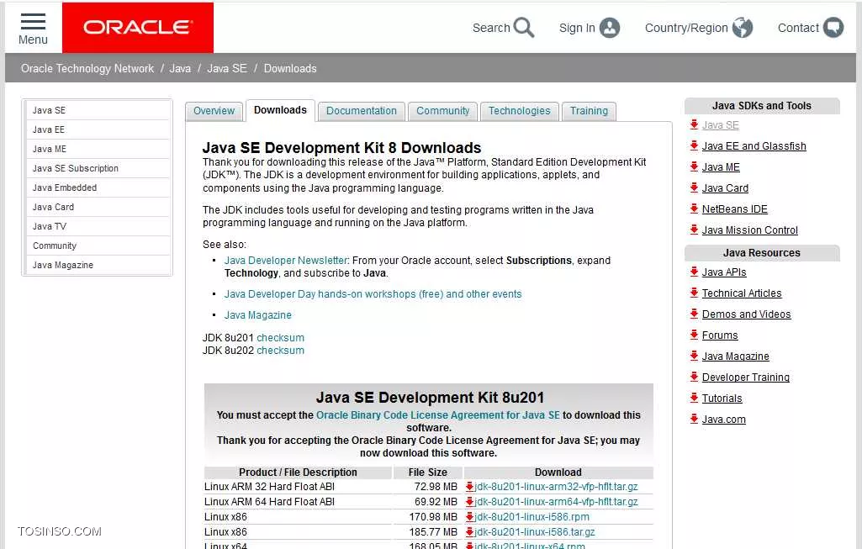
Task: Download jdk-8u201-linux-i586.rpm file
Action: point(532,516)
